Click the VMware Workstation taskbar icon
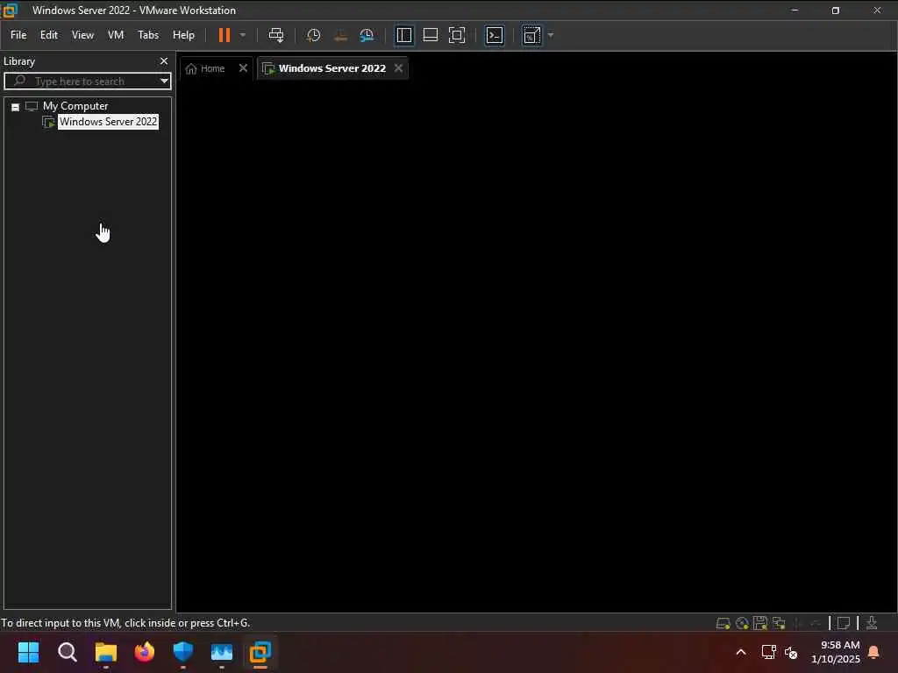 tap(260, 652)
